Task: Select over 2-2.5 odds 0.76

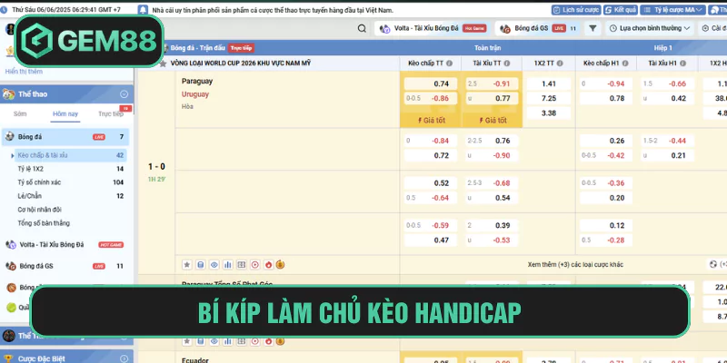Action: [x=492, y=141]
